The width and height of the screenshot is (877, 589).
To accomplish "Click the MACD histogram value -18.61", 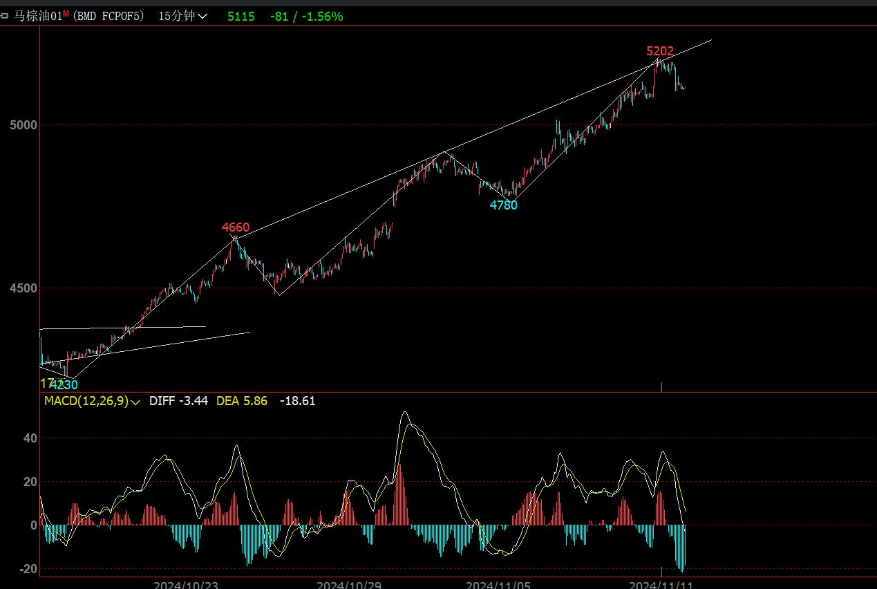I will 298,401.
